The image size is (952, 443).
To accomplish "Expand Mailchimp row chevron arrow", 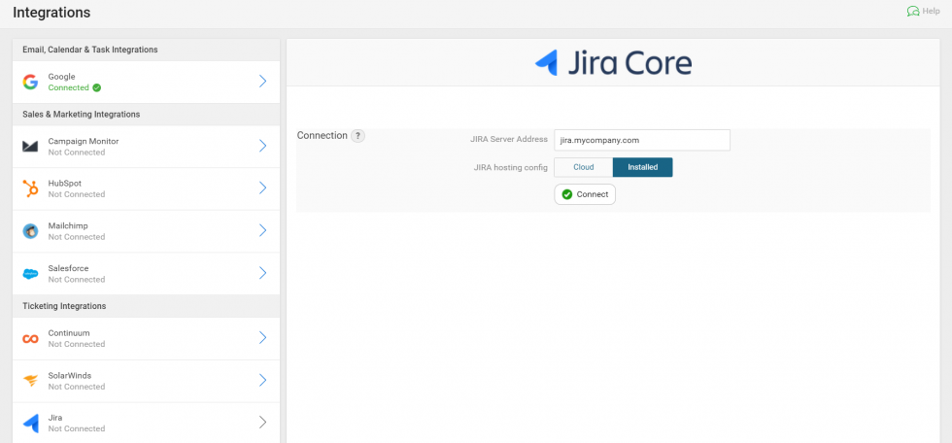I will tap(263, 230).
